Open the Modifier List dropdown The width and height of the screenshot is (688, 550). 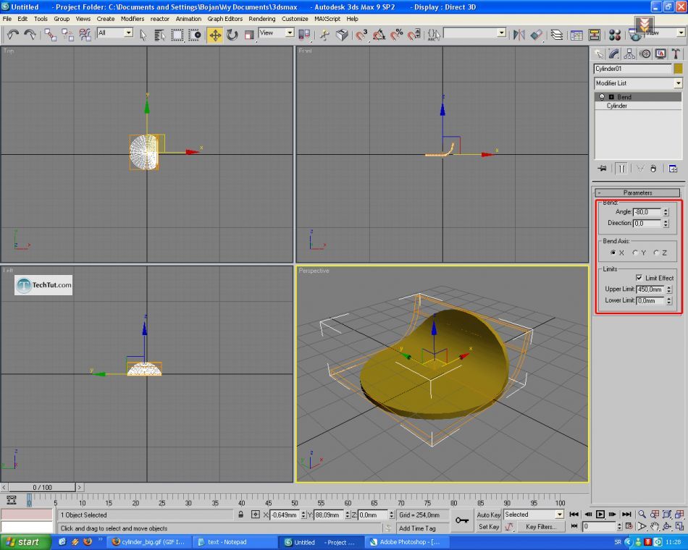point(678,83)
